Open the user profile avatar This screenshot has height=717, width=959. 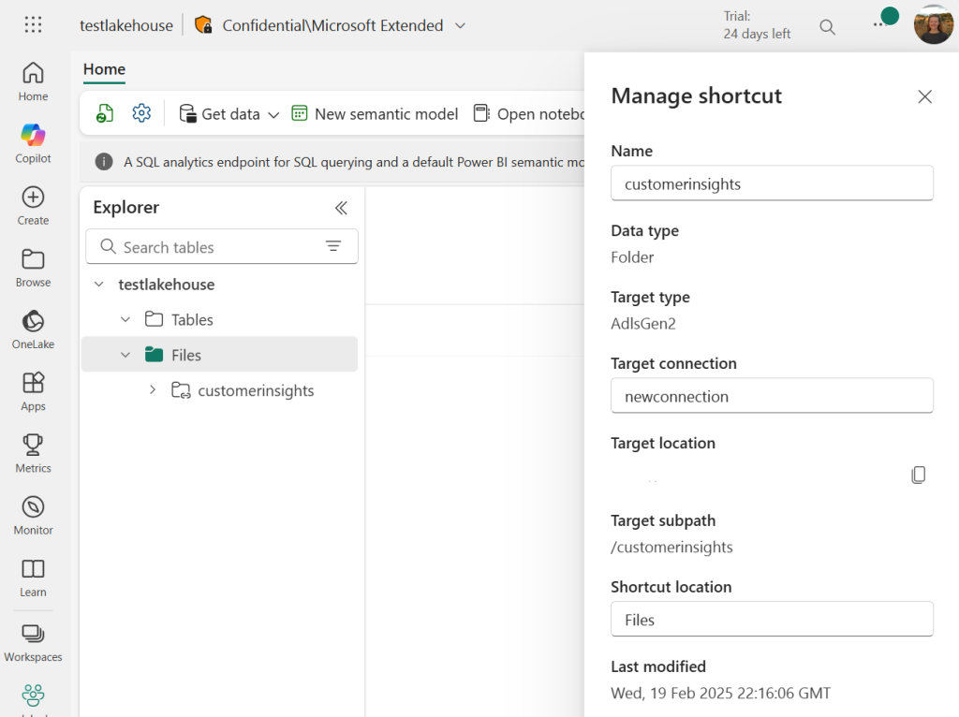(934, 25)
